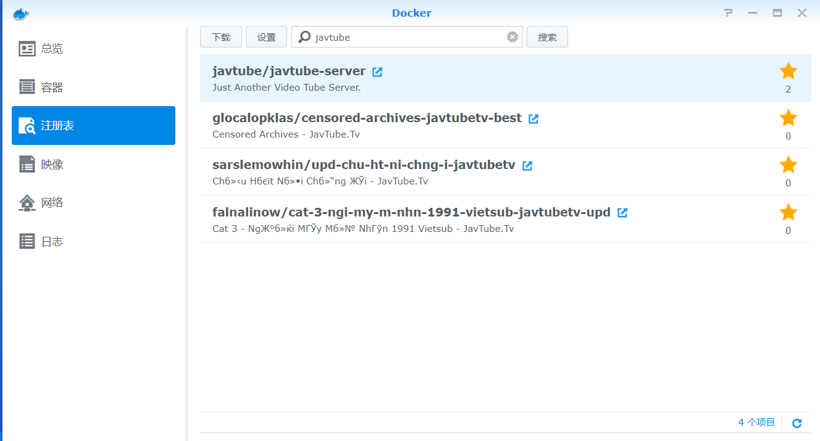Image resolution: width=820 pixels, height=441 pixels.
Task: Click the refresh icon at bottom right
Action: (x=797, y=423)
